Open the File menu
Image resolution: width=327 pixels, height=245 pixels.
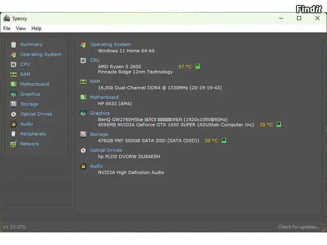[7, 28]
